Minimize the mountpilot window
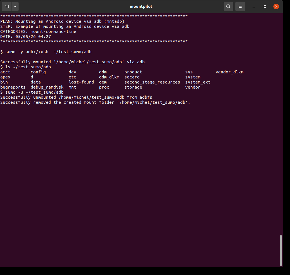This screenshot has width=290, height=275. coord(254,7)
